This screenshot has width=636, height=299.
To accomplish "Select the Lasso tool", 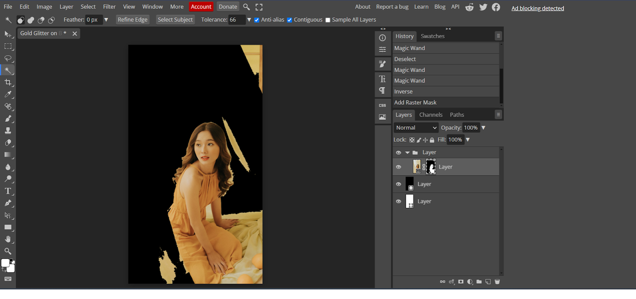I will (8, 58).
